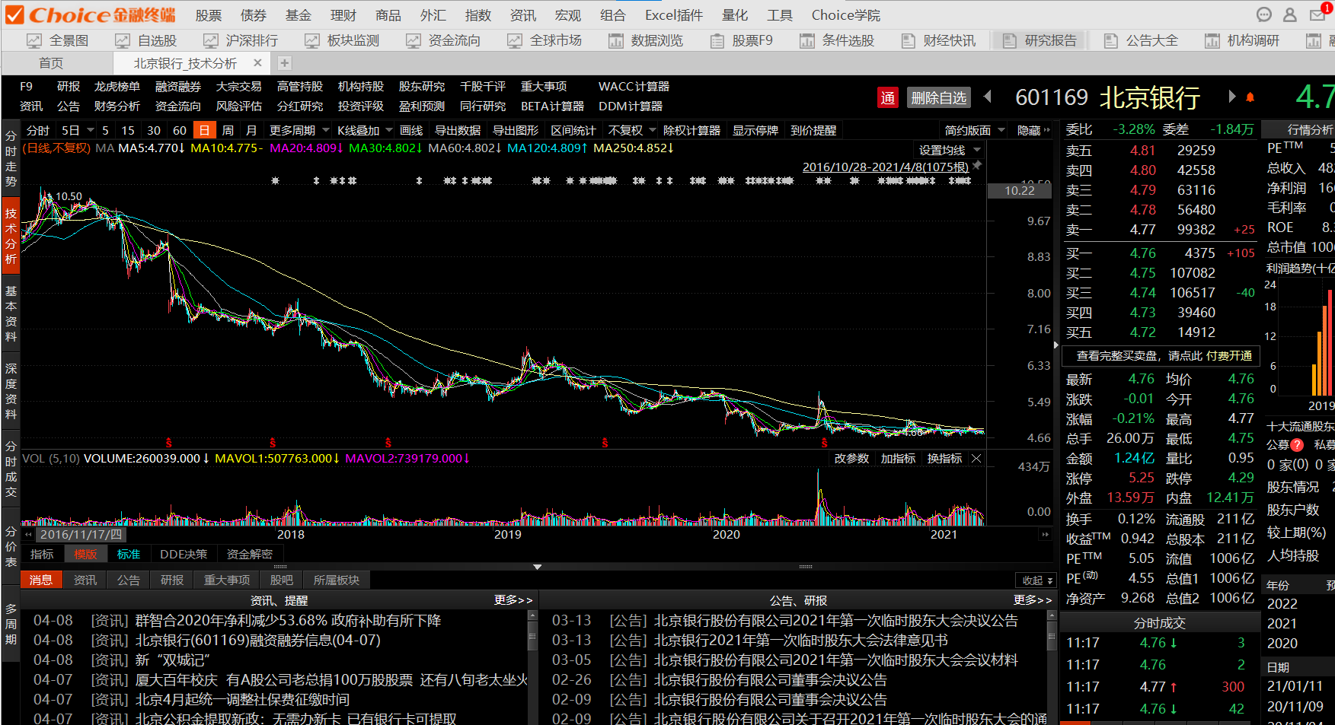The image size is (1335, 725).
Task: Pin the chart date range with pin icon
Action: click(x=977, y=165)
